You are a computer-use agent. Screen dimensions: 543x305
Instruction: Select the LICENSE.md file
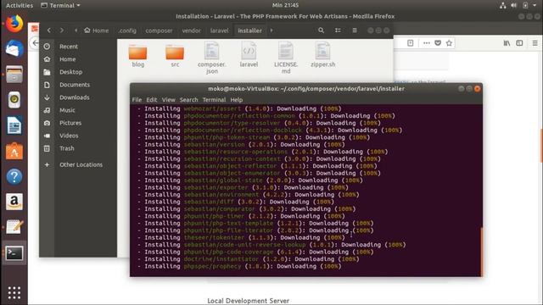pyautogui.click(x=286, y=58)
